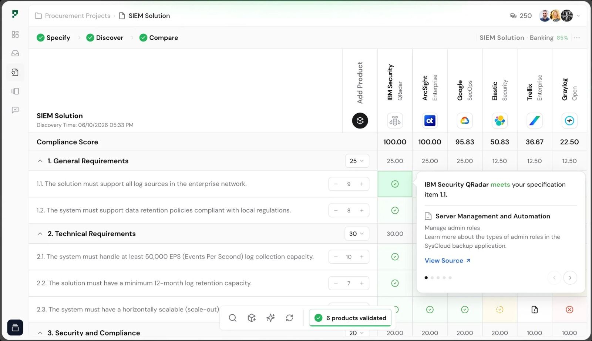The width and height of the screenshot is (592, 341).
Task: Open Technical Requirements weight dropdown showing 30
Action: click(x=357, y=234)
